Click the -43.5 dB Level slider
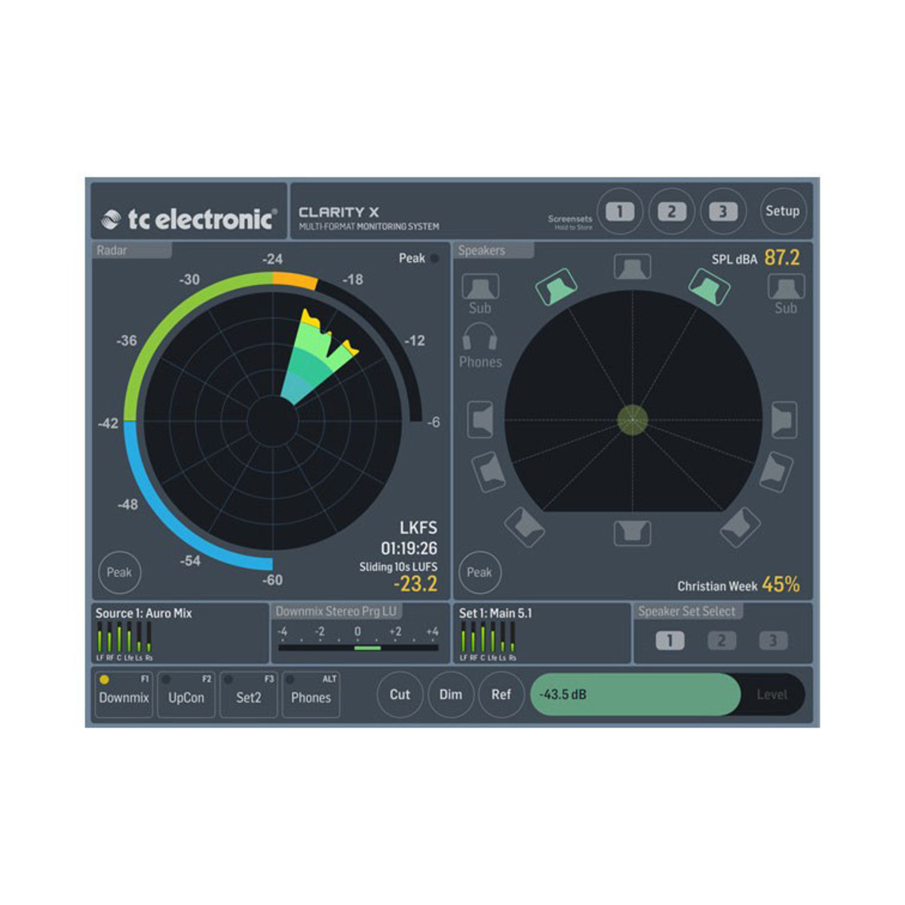This screenshot has height=905, width=905. pos(667,695)
